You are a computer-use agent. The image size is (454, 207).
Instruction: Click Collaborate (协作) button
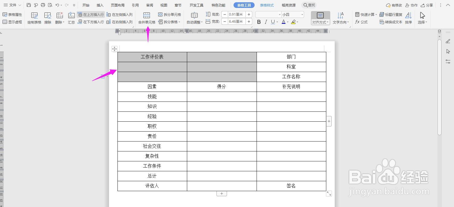(x=411, y=5)
